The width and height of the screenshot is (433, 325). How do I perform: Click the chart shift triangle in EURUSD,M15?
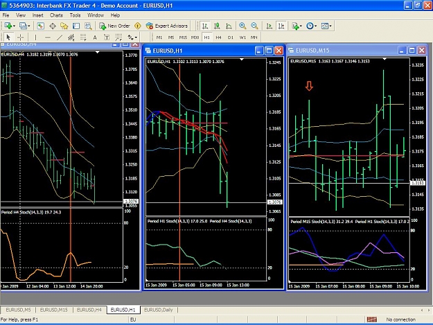coord(385,59)
